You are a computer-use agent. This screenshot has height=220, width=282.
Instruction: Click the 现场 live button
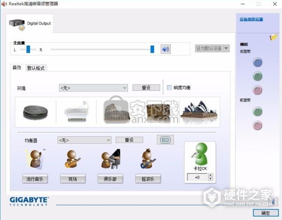(73, 179)
